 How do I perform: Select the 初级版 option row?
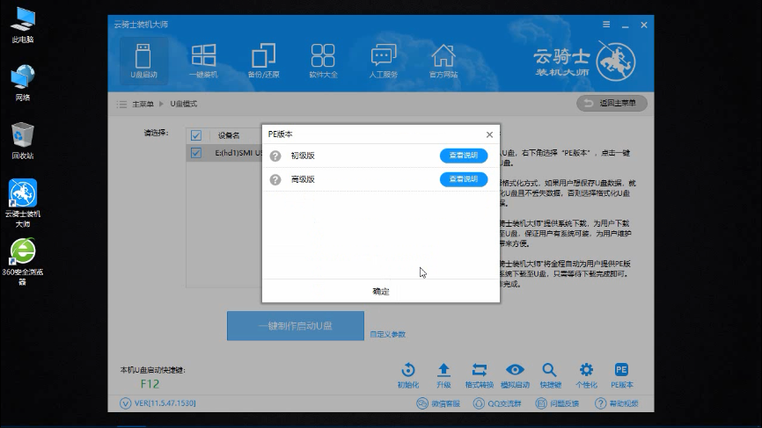click(380, 156)
